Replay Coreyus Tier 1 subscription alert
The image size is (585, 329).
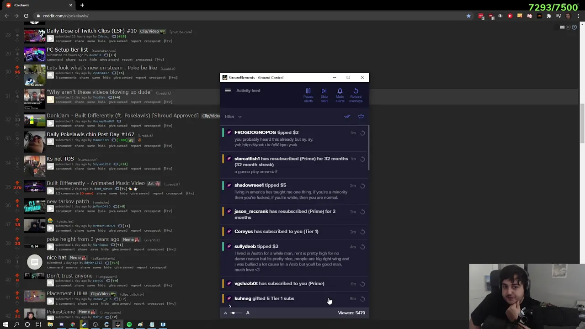click(362, 232)
